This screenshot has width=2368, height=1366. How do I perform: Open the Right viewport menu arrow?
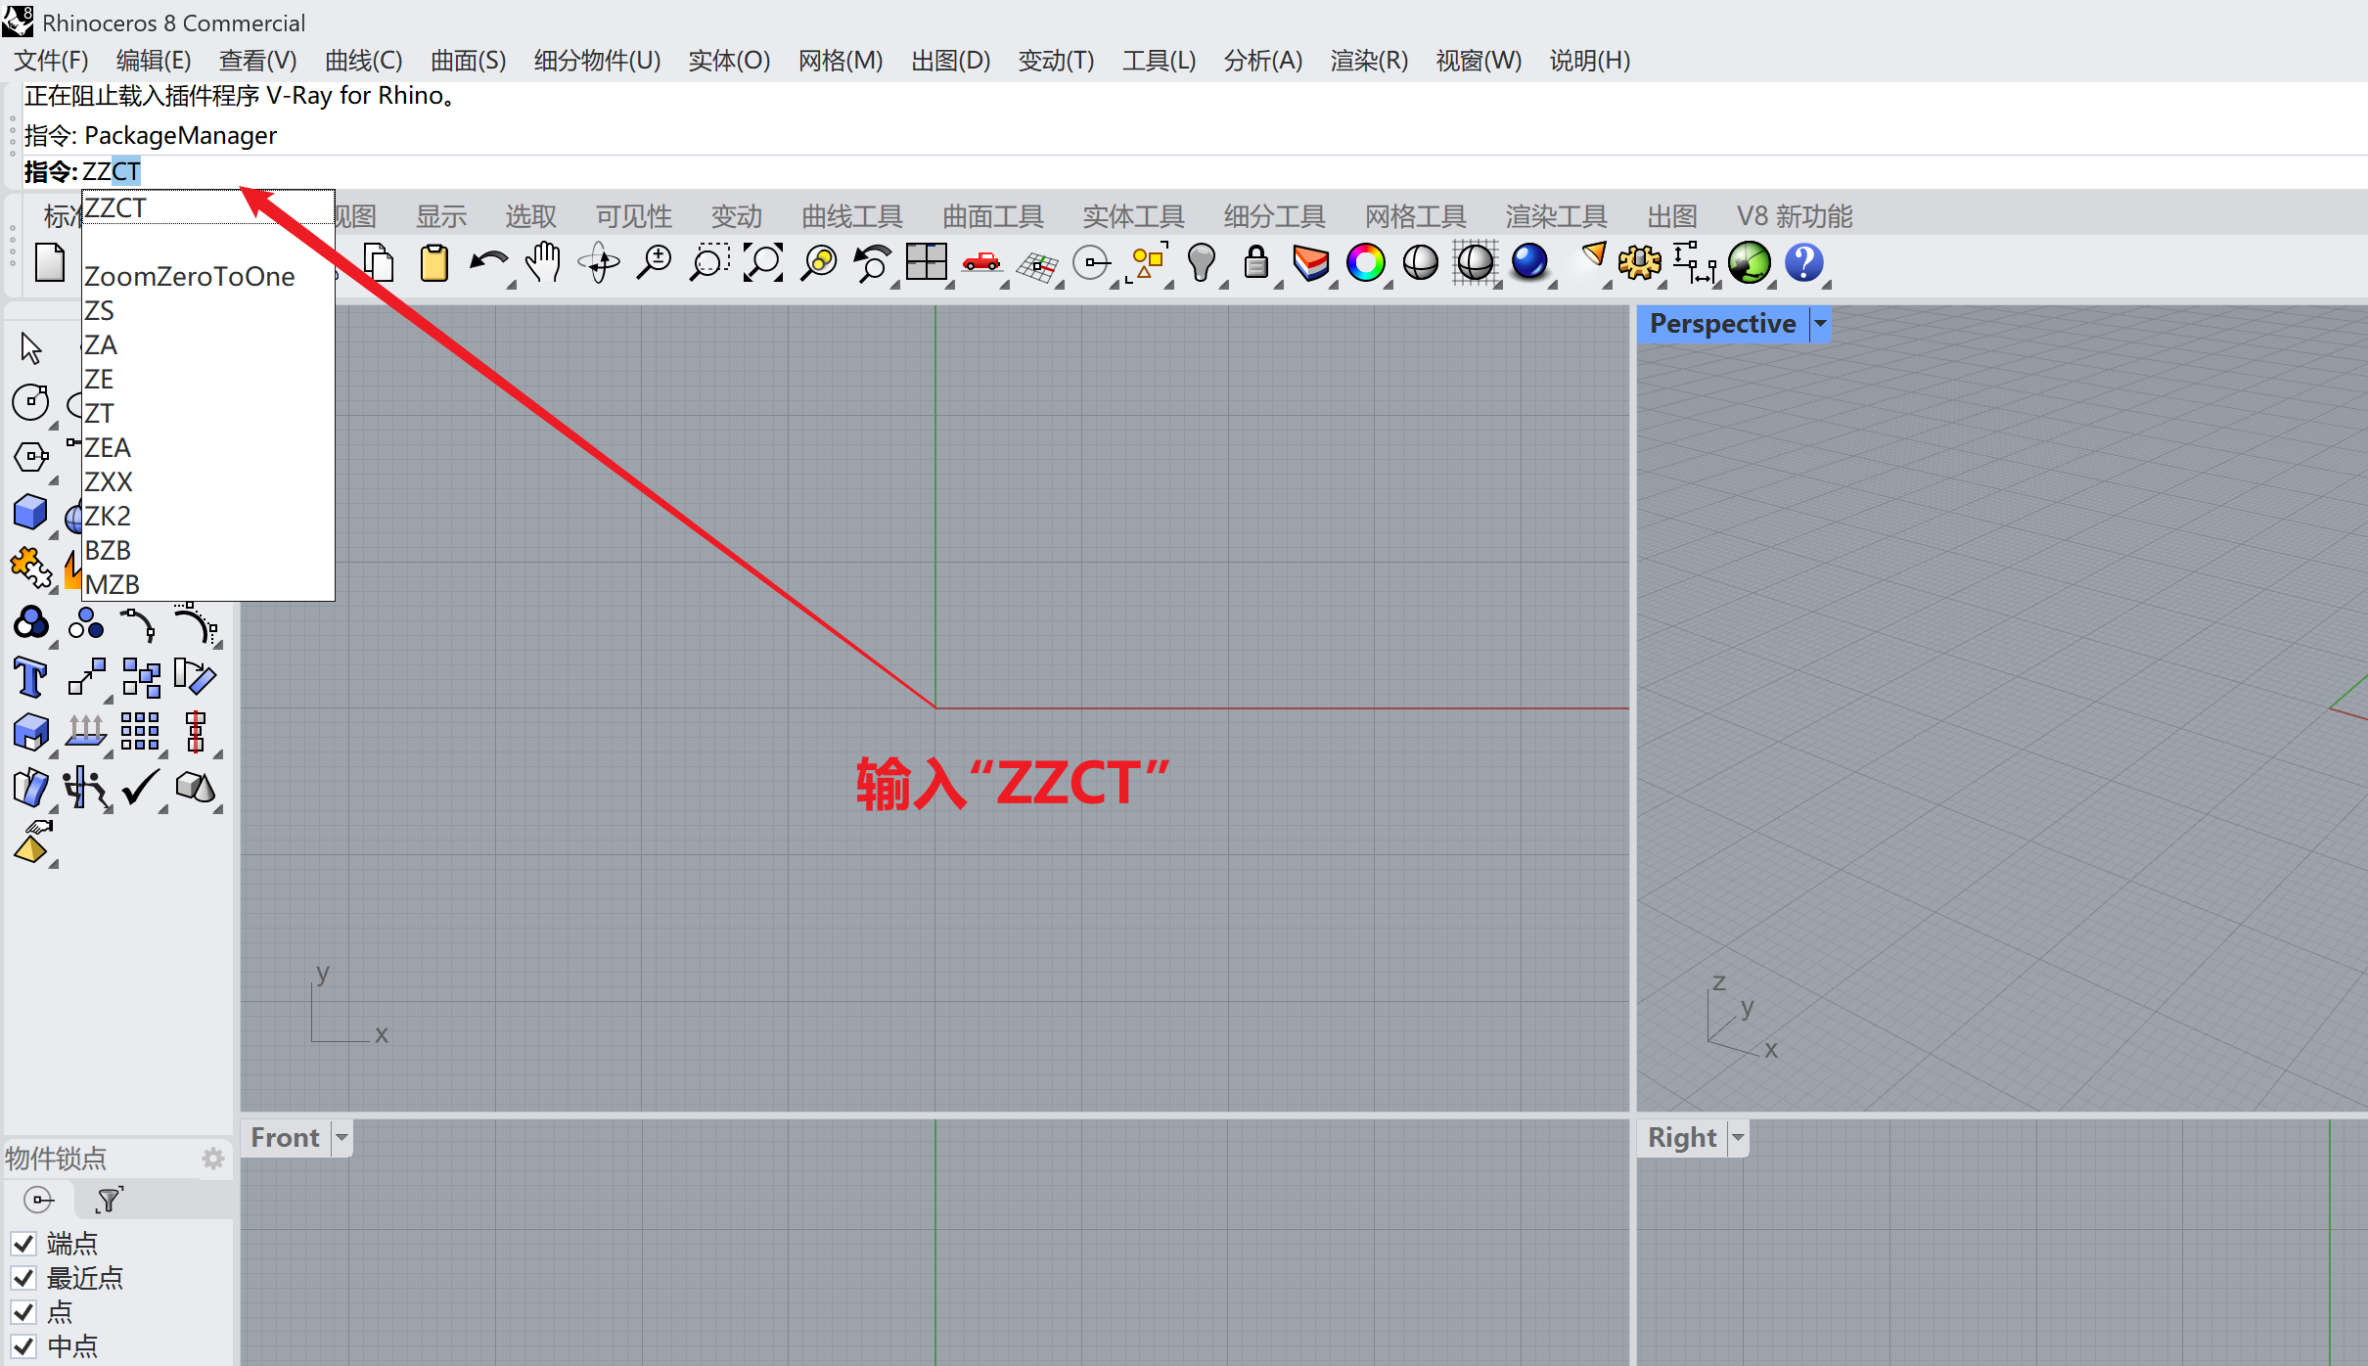(1738, 1138)
